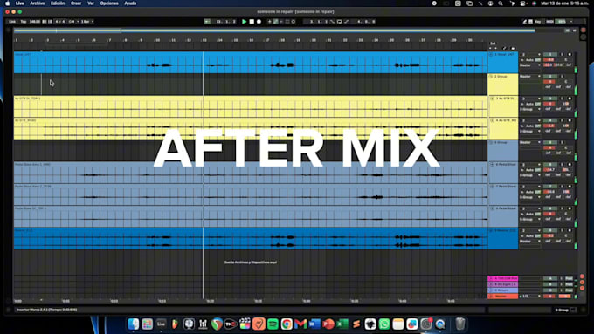The width and height of the screenshot is (594, 334).
Task: Open Ableton Live icon in the dock
Action: coord(162,324)
